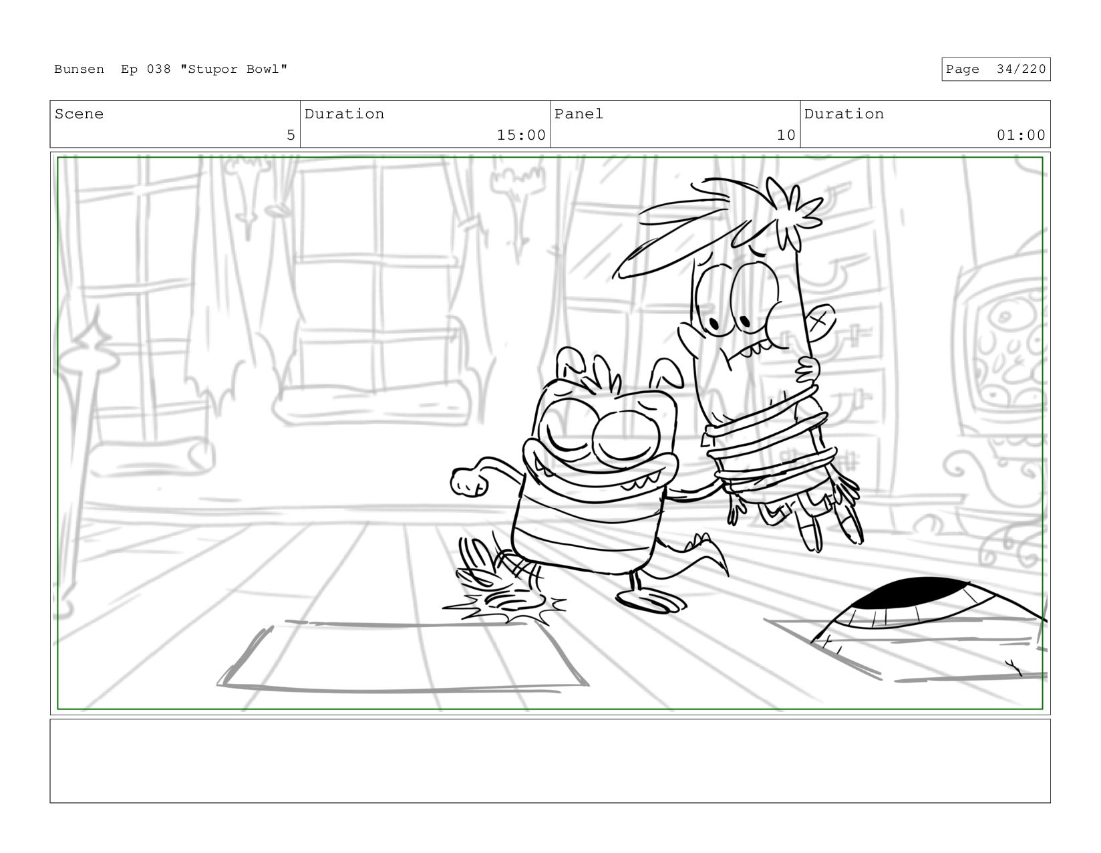Click the panel number 10

coord(786,135)
